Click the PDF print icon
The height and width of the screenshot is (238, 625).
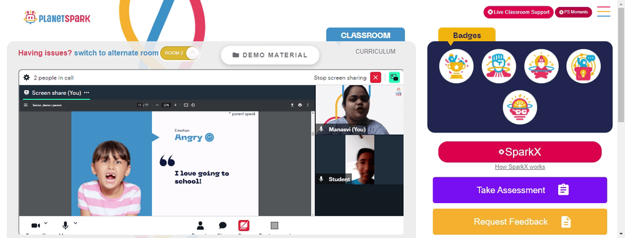300,105
